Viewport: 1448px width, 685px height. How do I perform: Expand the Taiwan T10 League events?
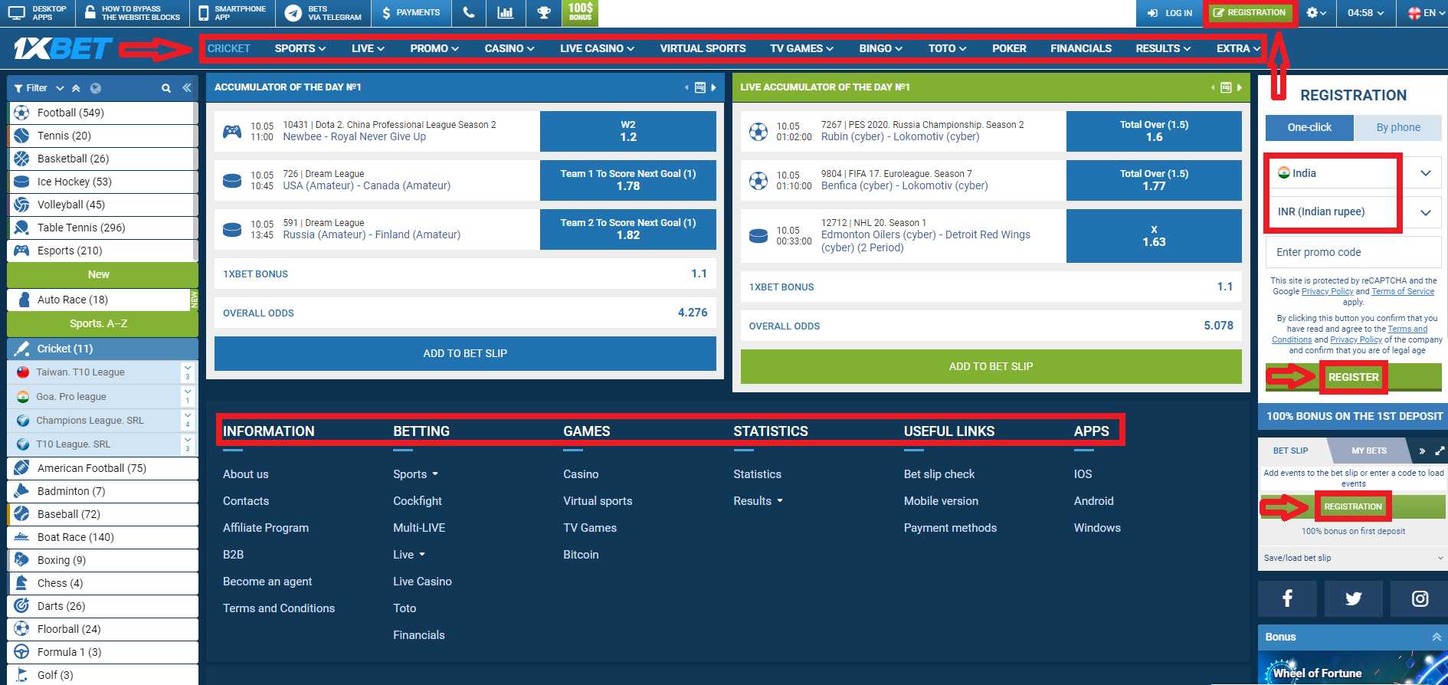point(188,372)
